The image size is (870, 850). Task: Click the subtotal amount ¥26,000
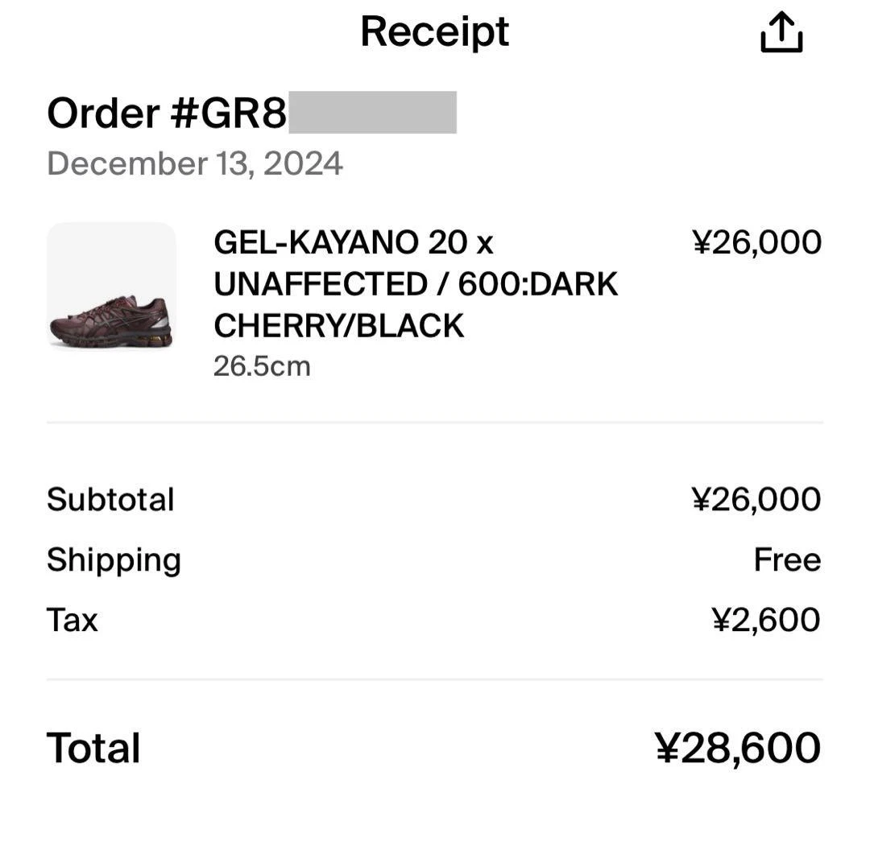click(756, 500)
